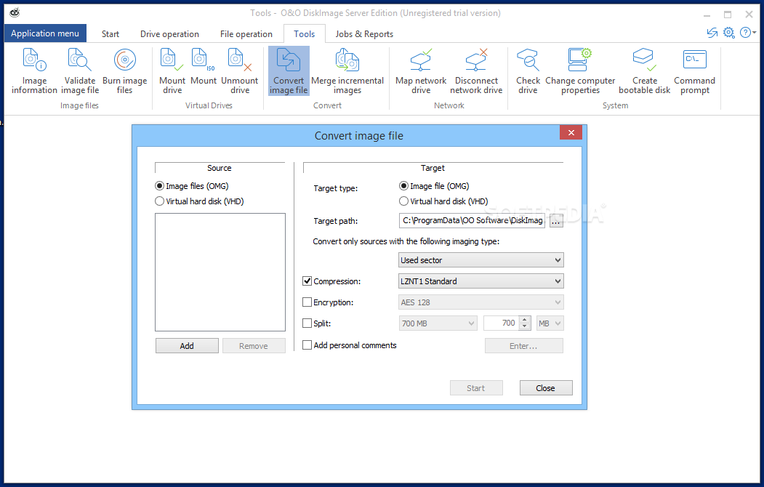The width and height of the screenshot is (764, 487).
Task: Close the Convert image file dialog with X
Action: coord(571,132)
